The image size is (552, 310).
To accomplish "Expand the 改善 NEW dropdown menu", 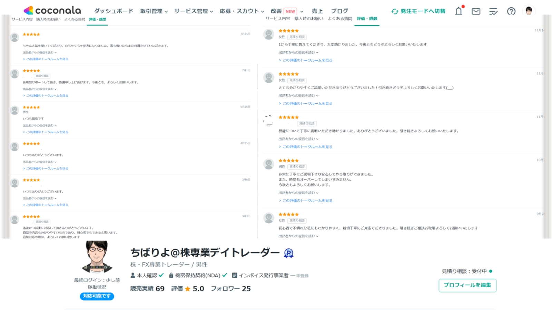I will [283, 11].
